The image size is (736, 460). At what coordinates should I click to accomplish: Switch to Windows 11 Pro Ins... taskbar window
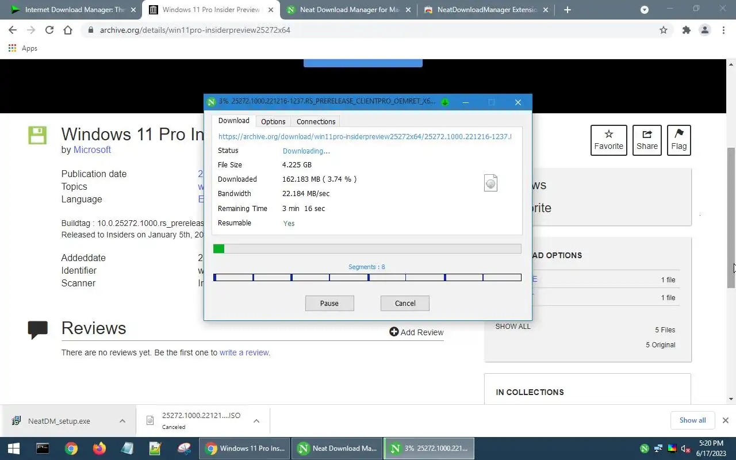pyautogui.click(x=245, y=448)
